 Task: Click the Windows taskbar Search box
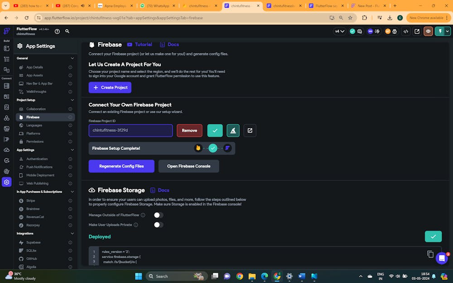(177, 276)
